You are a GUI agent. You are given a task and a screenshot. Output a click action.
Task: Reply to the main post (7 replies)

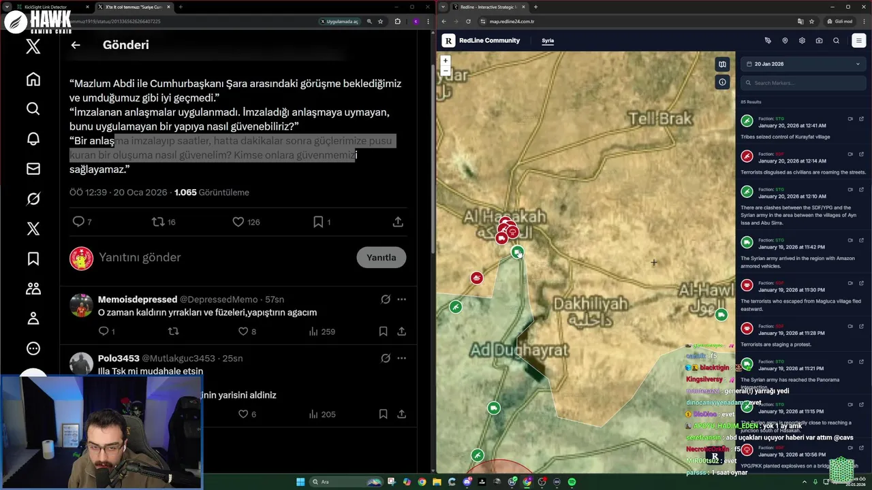pos(82,222)
